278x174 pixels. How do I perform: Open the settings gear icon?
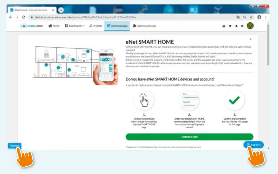[x=242, y=26]
